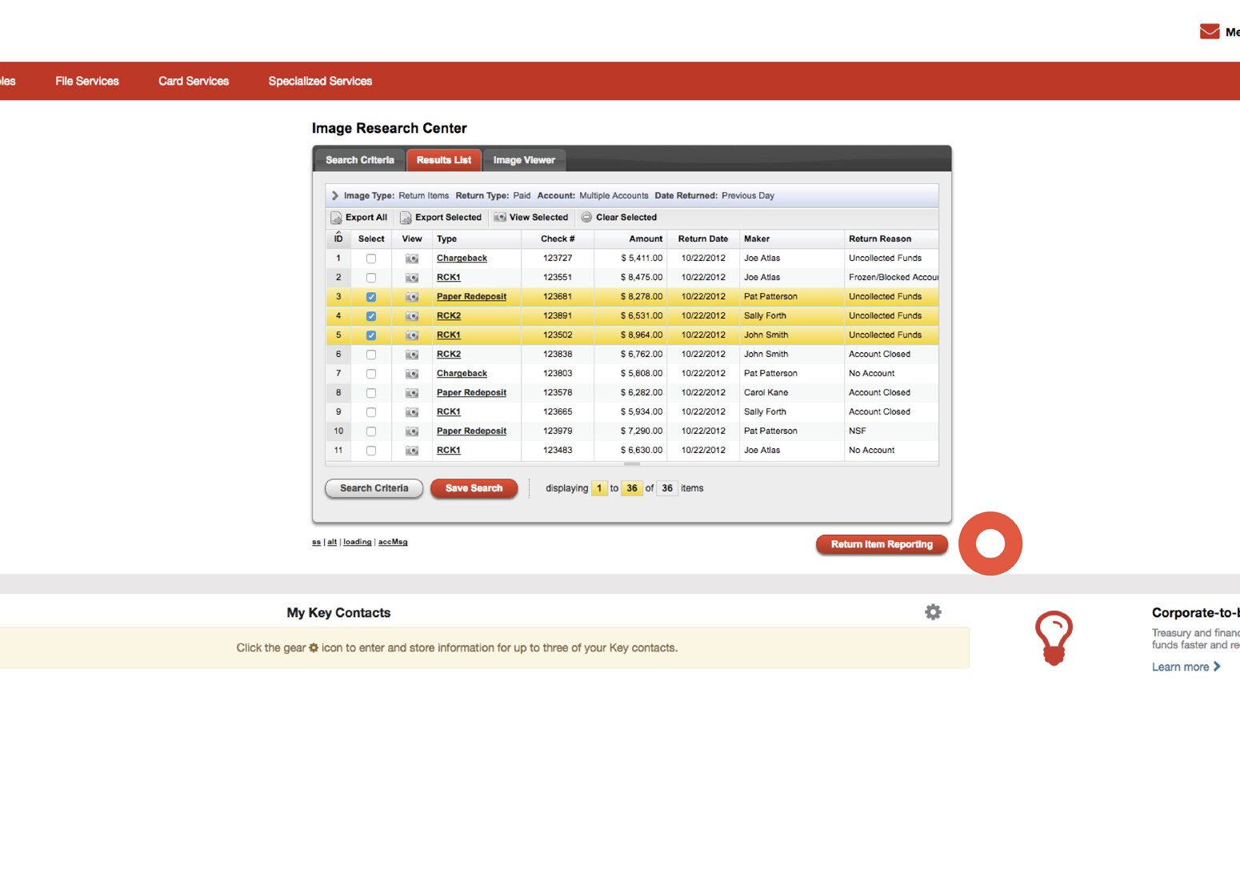Screen dimensions: 1240x870
Task: Click the mail envelope icon at top right
Action: [1208, 30]
